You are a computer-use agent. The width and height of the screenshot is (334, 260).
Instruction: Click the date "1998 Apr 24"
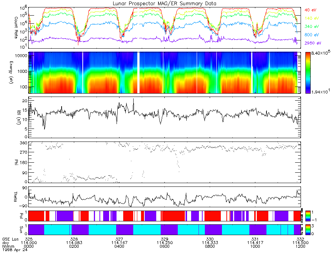(15, 250)
